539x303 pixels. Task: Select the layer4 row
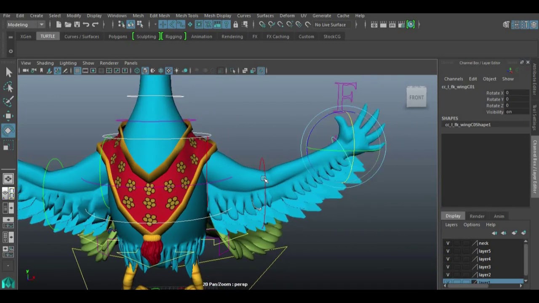[484, 259]
